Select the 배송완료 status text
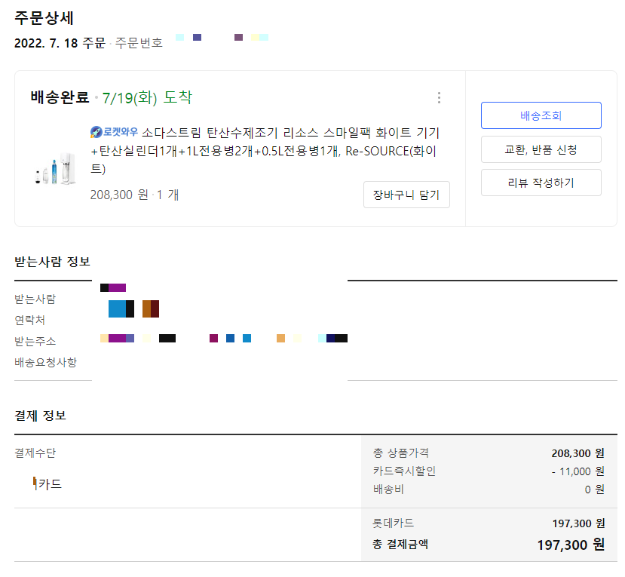The image size is (625, 577). (60, 97)
